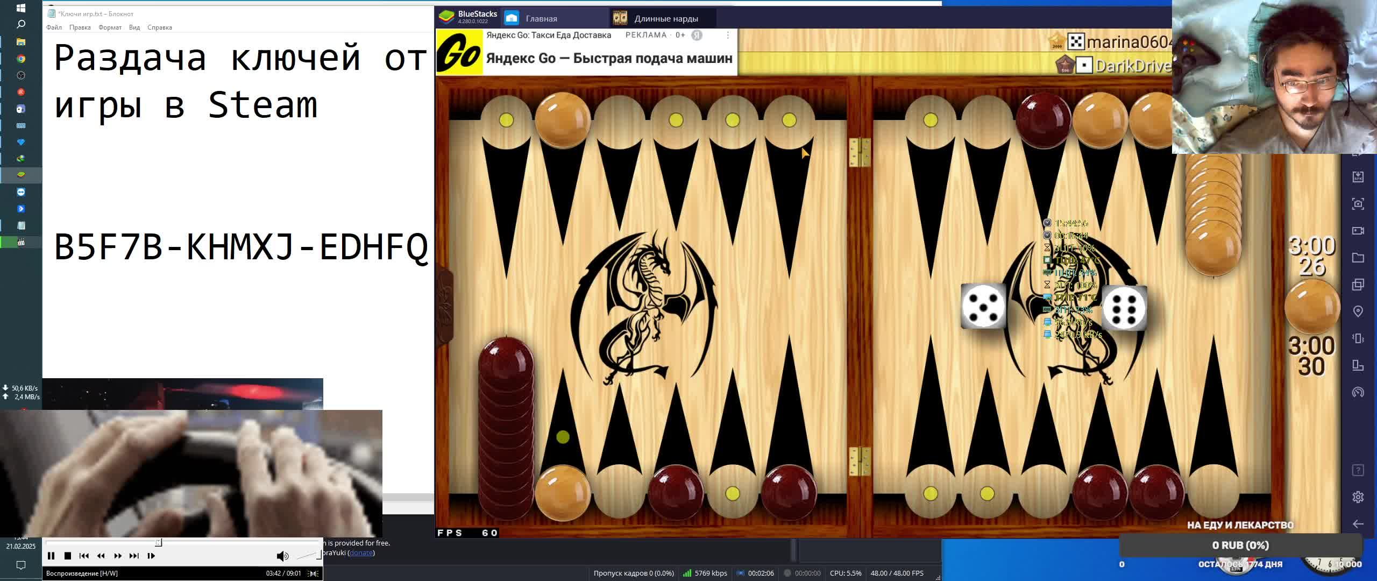Click the media player seek bar handle
Screen dimensions: 1377x581
click(158, 542)
